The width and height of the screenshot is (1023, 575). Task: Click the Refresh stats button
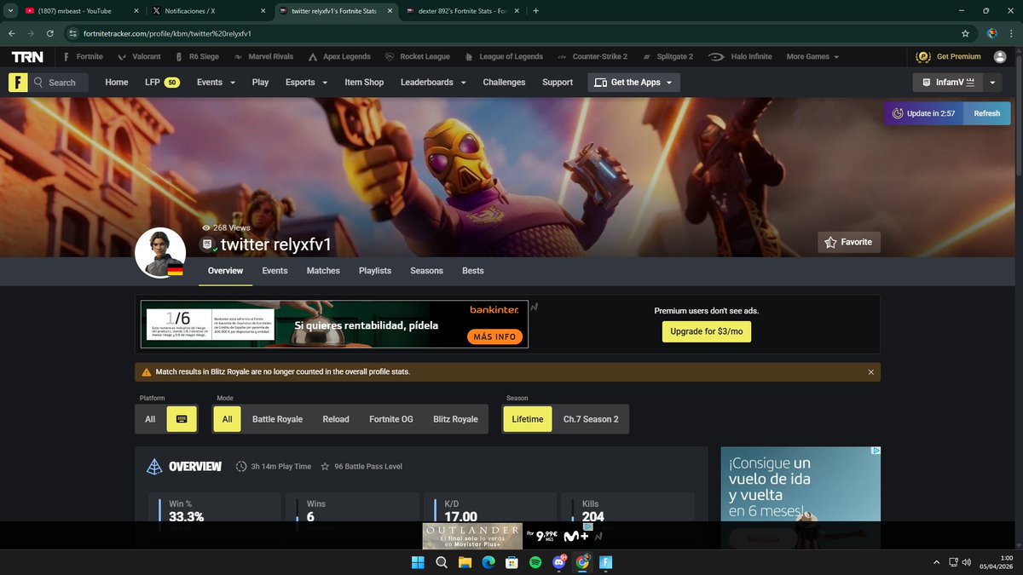click(986, 113)
